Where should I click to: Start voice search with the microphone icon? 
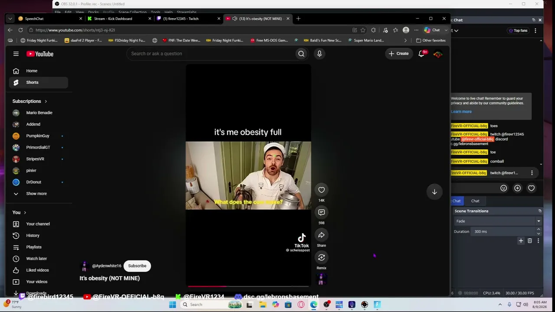point(320,54)
